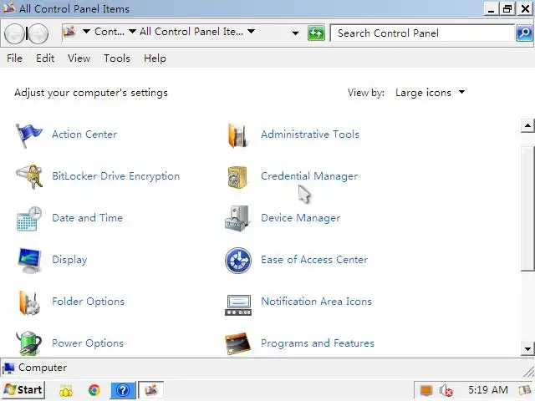
Task: Open the address bar history dropdown
Action: 295,33
